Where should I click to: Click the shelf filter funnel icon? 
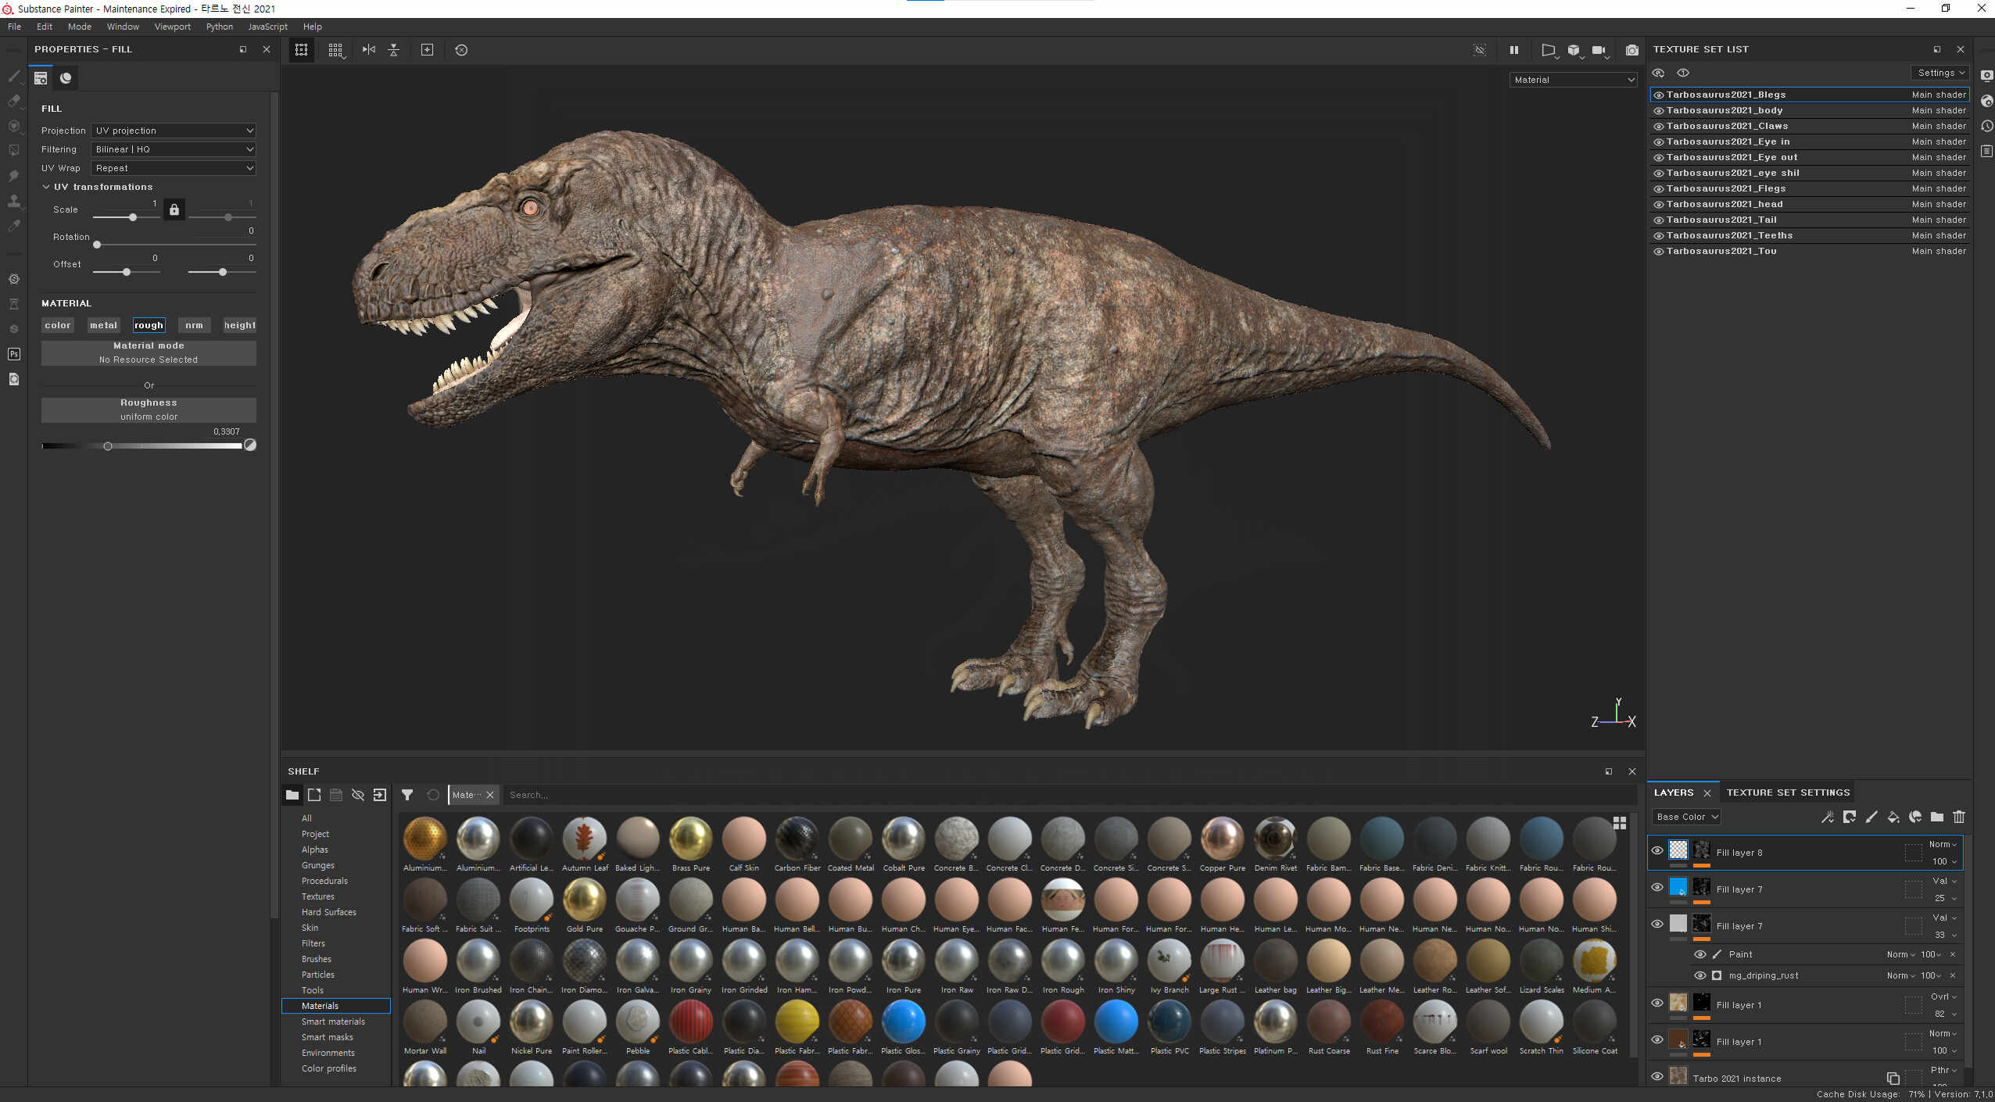tap(407, 795)
